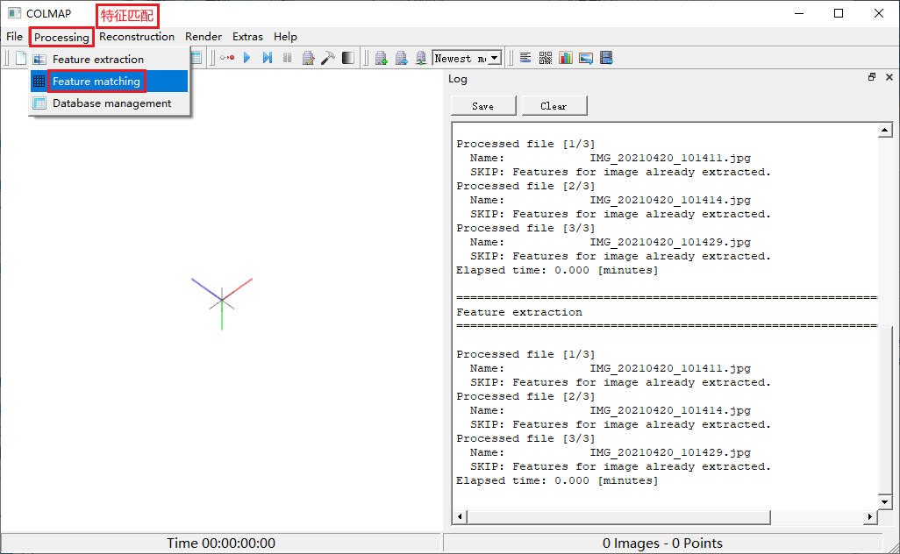900x554 pixels.
Task: Click the Export model as icon
Action: click(421, 58)
